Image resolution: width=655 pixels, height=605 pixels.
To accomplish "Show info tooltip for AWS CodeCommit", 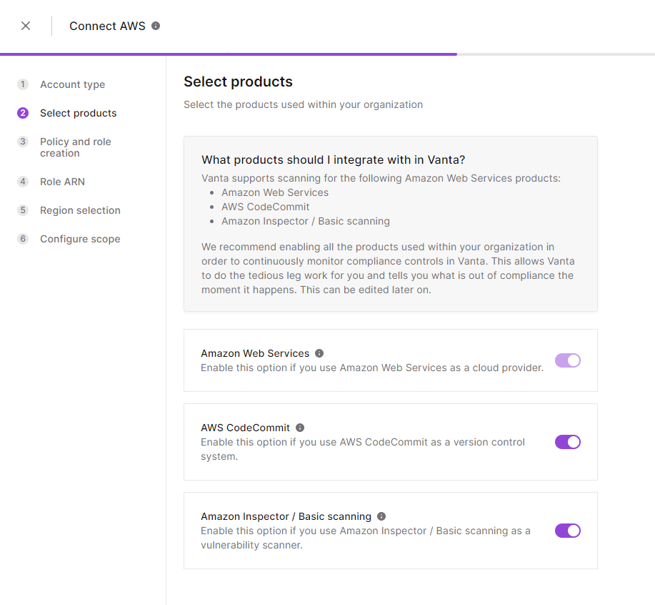I will (x=300, y=428).
